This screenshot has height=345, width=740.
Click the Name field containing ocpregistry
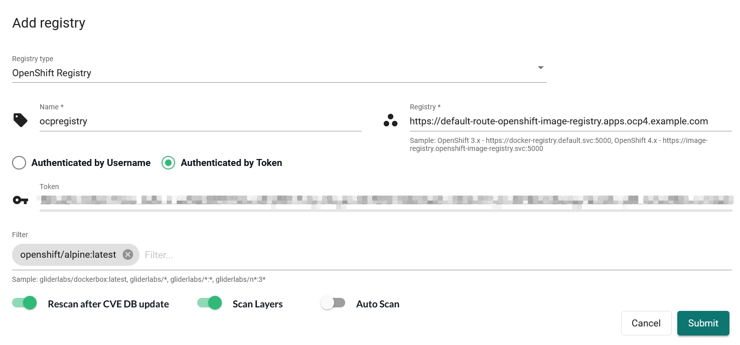[201, 121]
